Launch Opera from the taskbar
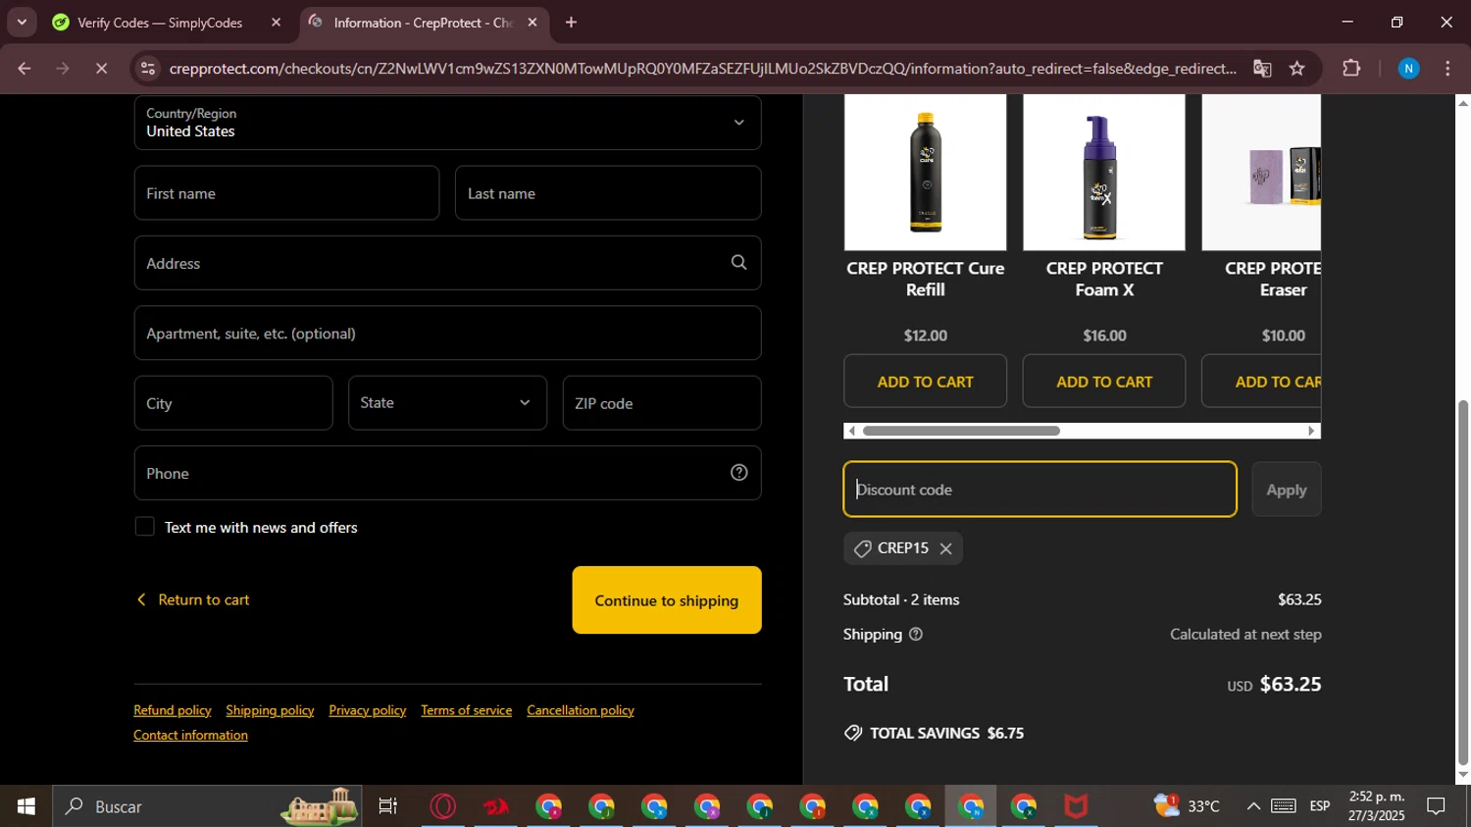Image resolution: width=1471 pixels, height=827 pixels. pos(443,806)
